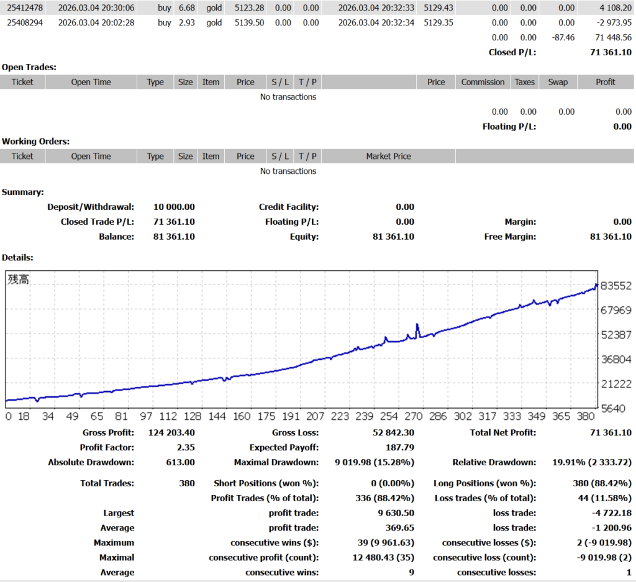The image size is (636, 582).
Task: Click the Type column header
Action: (155, 81)
